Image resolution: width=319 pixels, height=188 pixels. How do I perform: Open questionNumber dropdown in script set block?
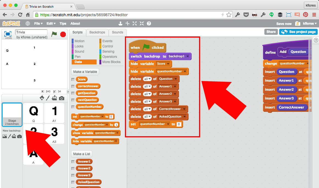coord(155,124)
